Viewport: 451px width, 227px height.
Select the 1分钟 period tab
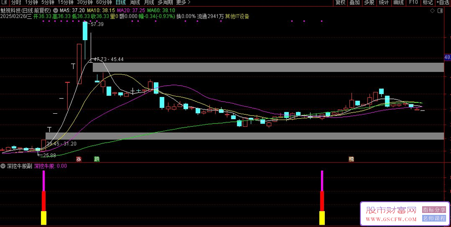coord(32,3)
